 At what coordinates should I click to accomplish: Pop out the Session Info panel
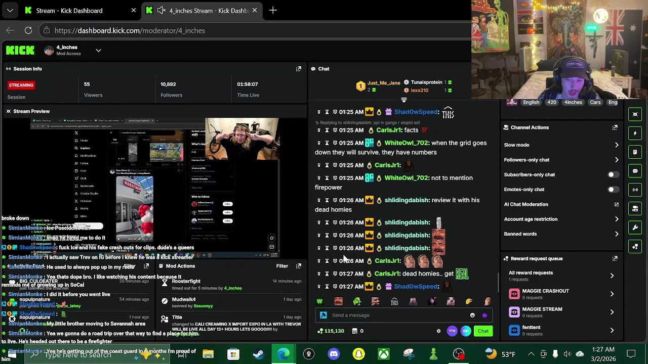point(299,69)
